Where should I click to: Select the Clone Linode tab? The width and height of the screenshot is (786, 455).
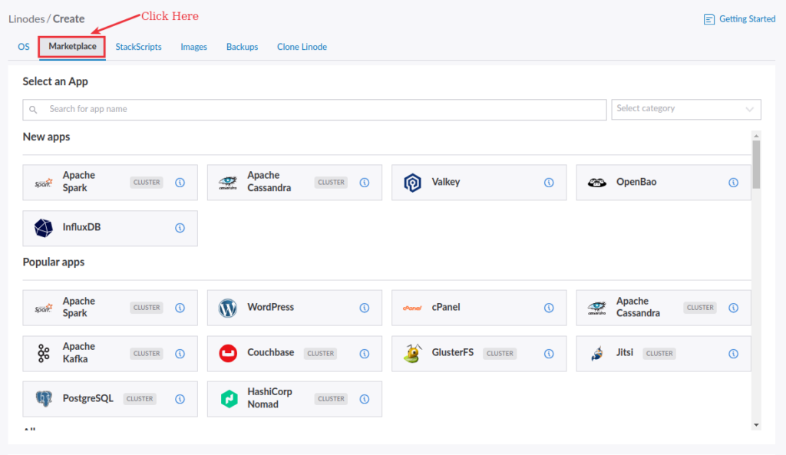[x=302, y=47]
